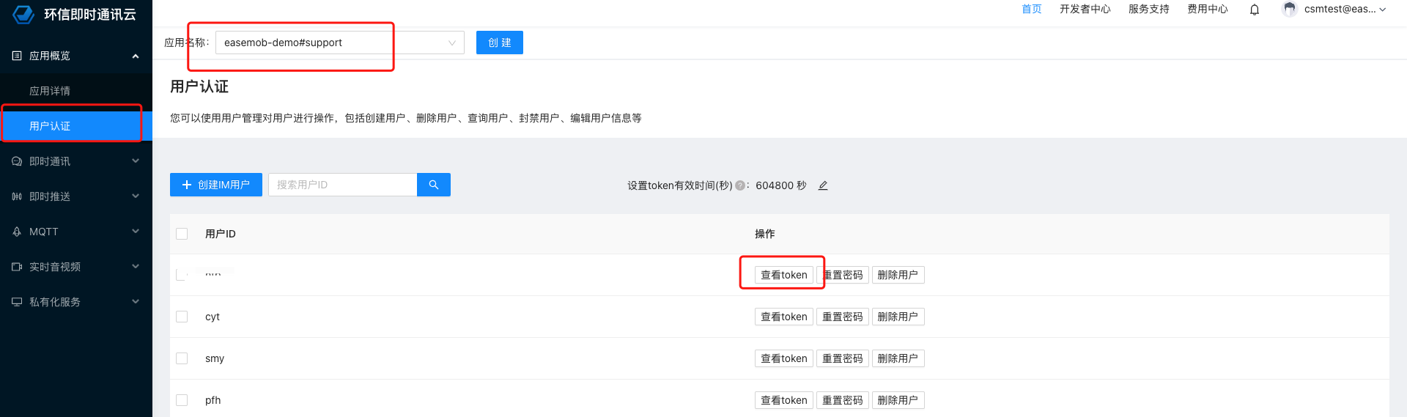Check the box for user cyt
The height and width of the screenshot is (417, 1407).
(182, 317)
